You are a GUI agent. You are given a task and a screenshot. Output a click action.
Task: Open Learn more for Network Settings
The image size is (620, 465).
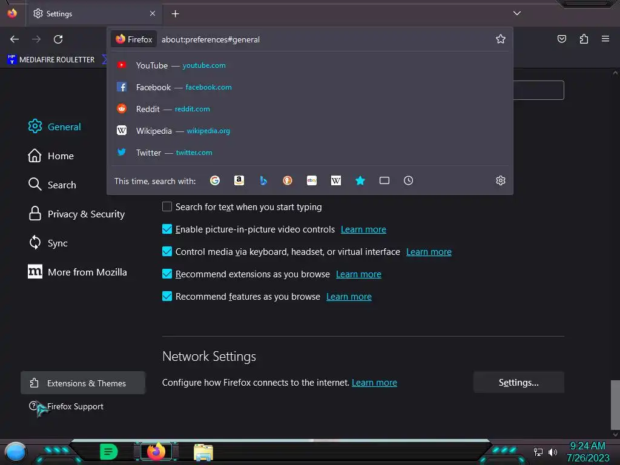[x=374, y=383]
